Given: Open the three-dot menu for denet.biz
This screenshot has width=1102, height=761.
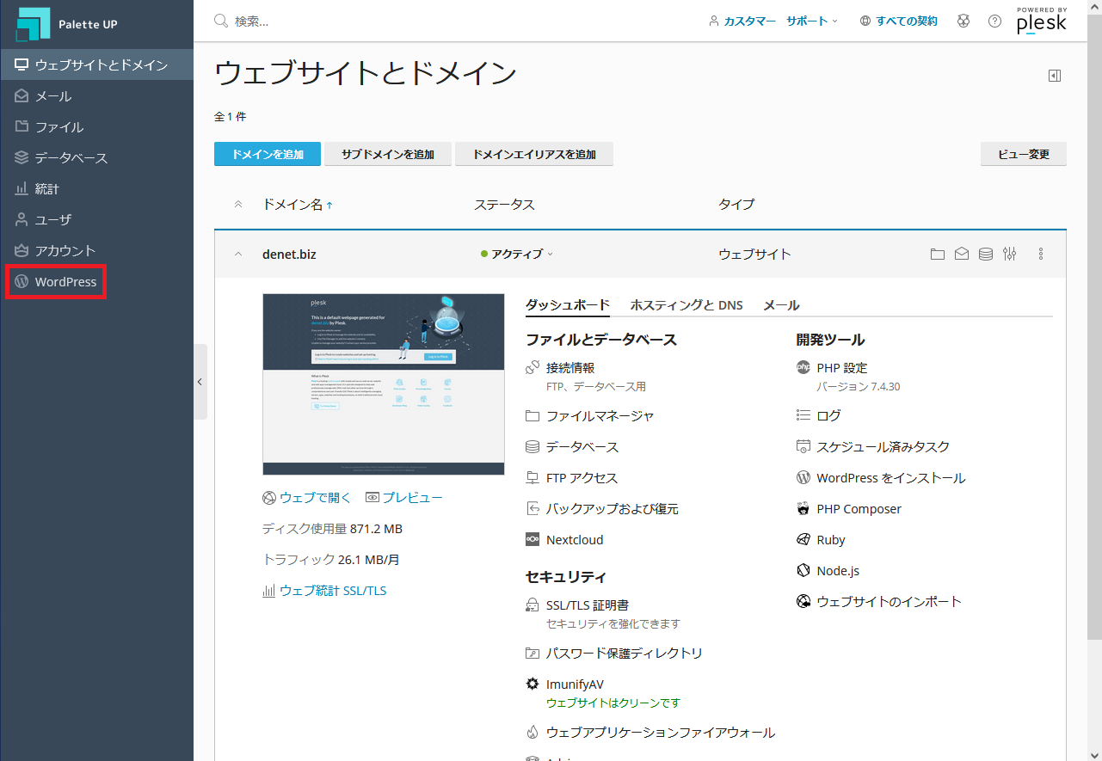Looking at the screenshot, I should click(1041, 254).
